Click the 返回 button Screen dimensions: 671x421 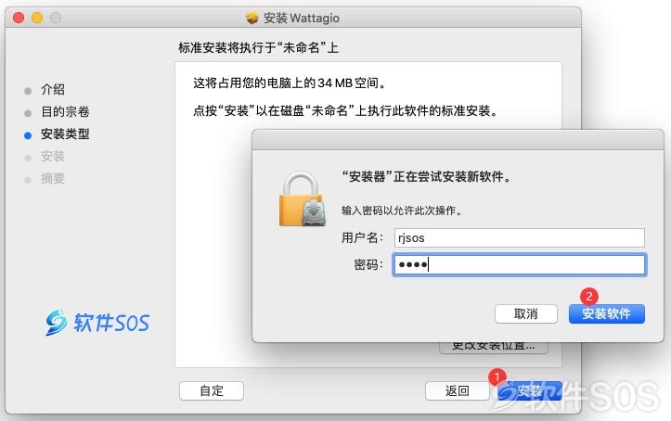point(457,390)
